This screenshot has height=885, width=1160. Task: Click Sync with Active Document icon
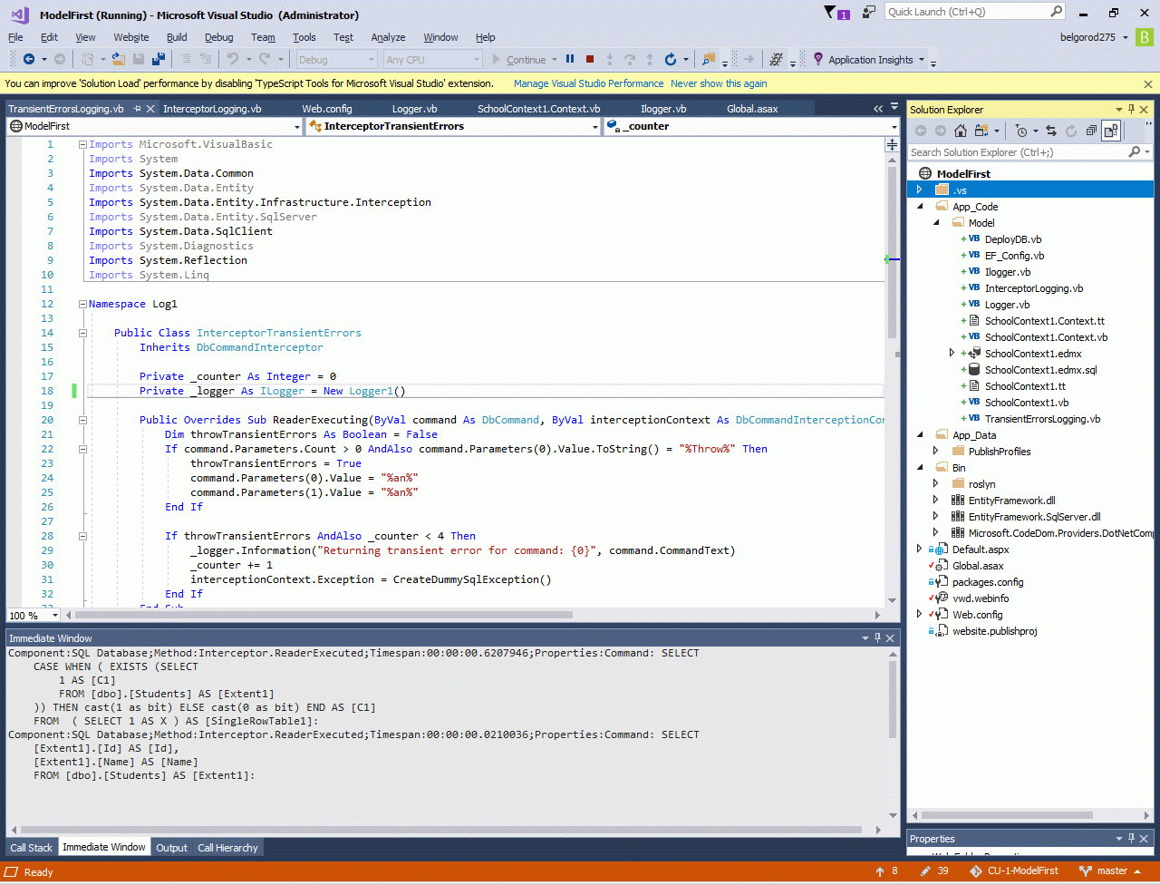click(x=1051, y=131)
